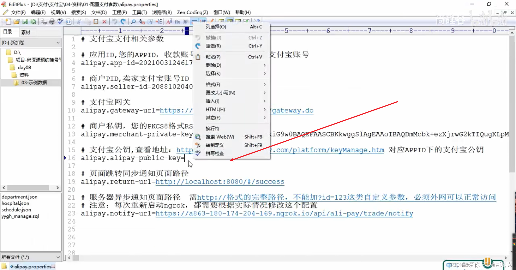Viewport: 516px width, 270px height.
Task: Open 文档(D) menu
Action: [x=99, y=12]
